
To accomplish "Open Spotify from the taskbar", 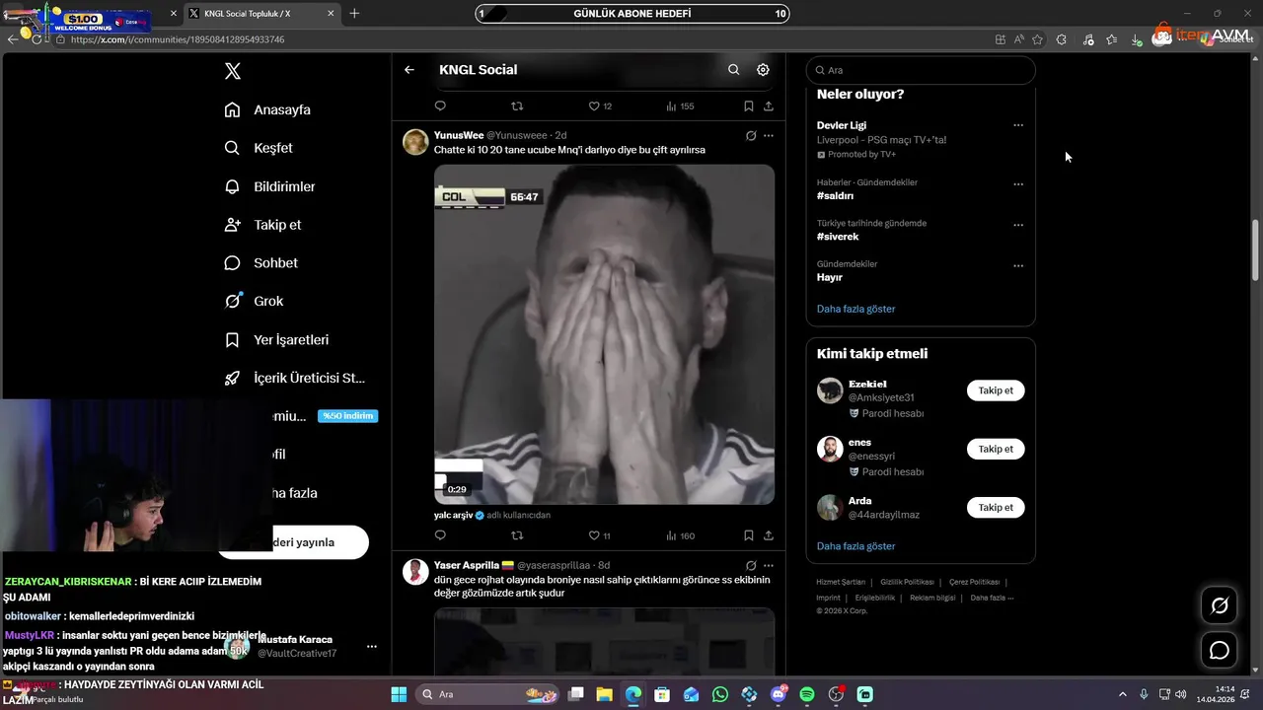I will click(807, 694).
